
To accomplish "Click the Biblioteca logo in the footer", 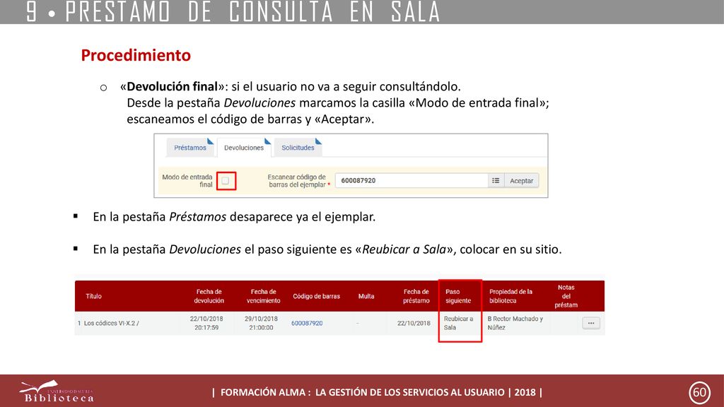I will click(57, 391).
